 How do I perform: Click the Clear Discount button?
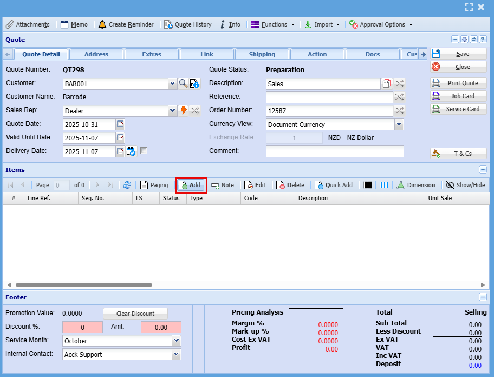click(135, 314)
